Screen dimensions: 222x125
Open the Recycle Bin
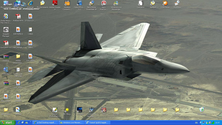click(x=202, y=110)
